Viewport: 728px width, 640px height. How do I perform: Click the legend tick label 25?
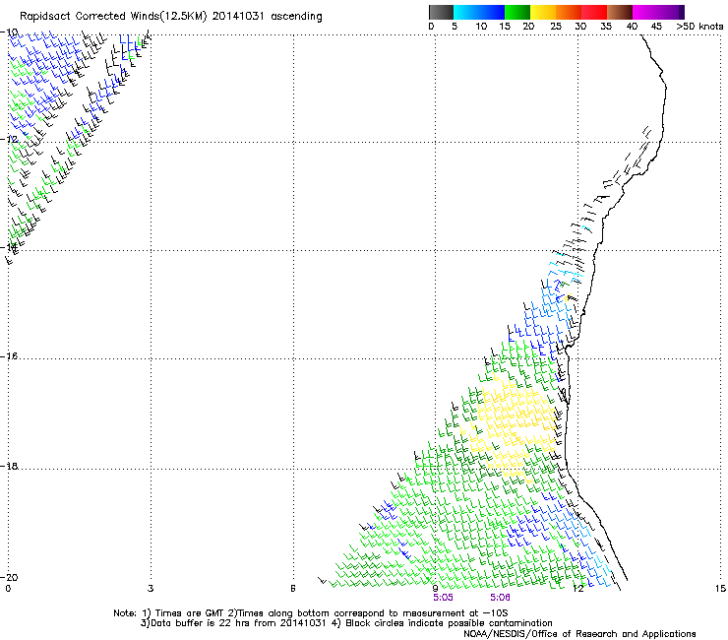pos(556,27)
